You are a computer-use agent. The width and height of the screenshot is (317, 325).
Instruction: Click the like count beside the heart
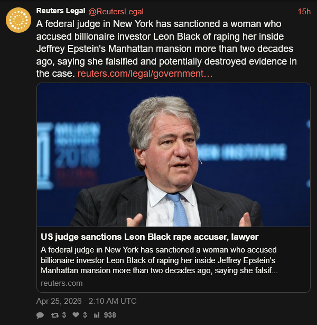coord(85,315)
